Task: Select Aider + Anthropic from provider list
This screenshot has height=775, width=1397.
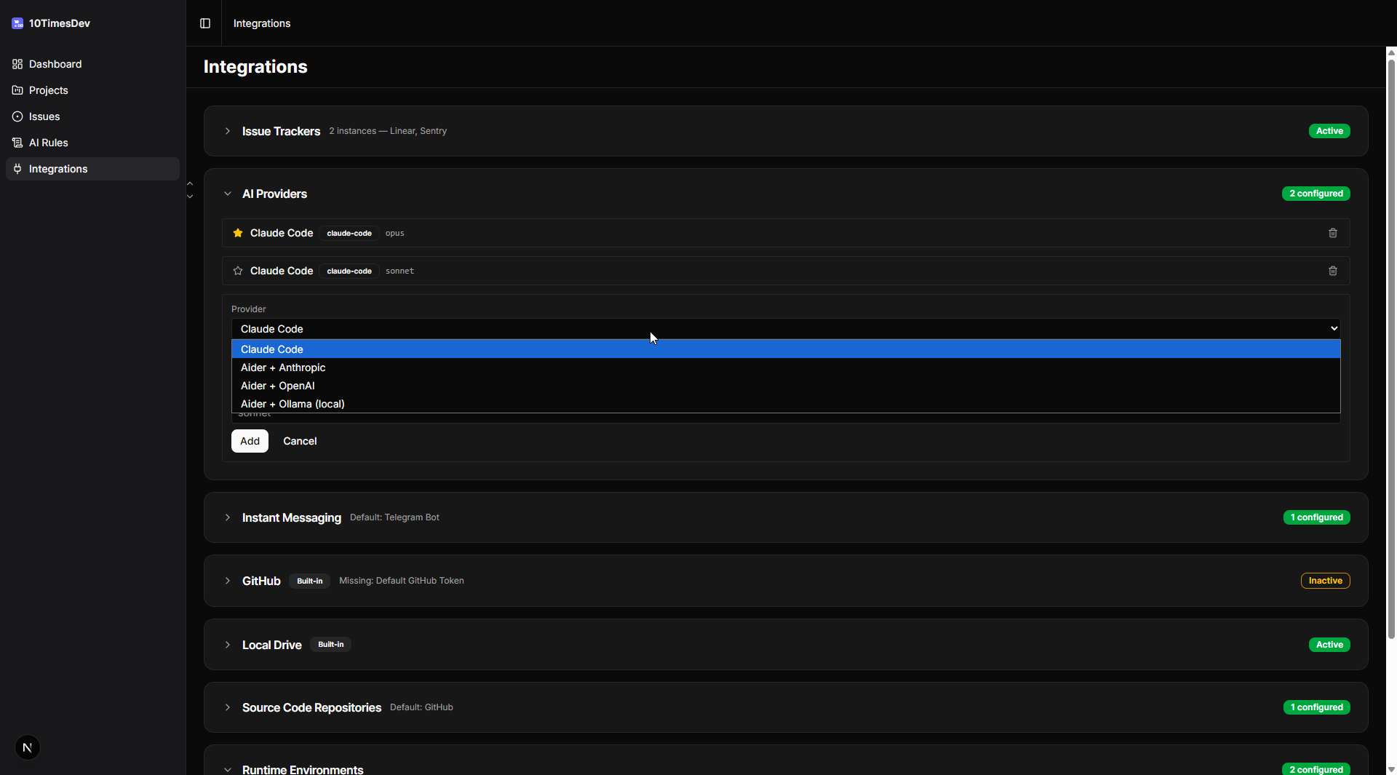Action: coord(283,367)
